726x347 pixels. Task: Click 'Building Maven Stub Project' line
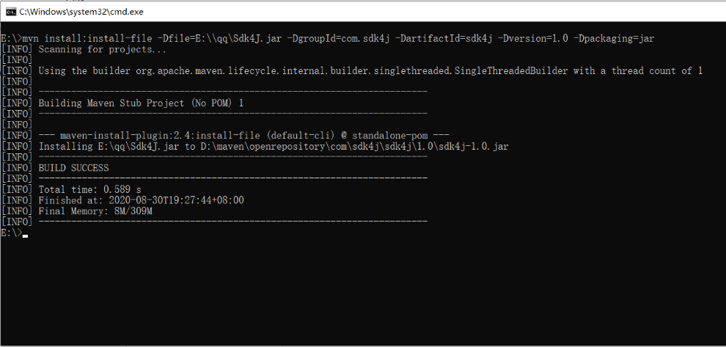tap(141, 103)
